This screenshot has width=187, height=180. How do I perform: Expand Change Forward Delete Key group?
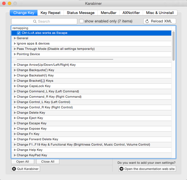pos(15,139)
